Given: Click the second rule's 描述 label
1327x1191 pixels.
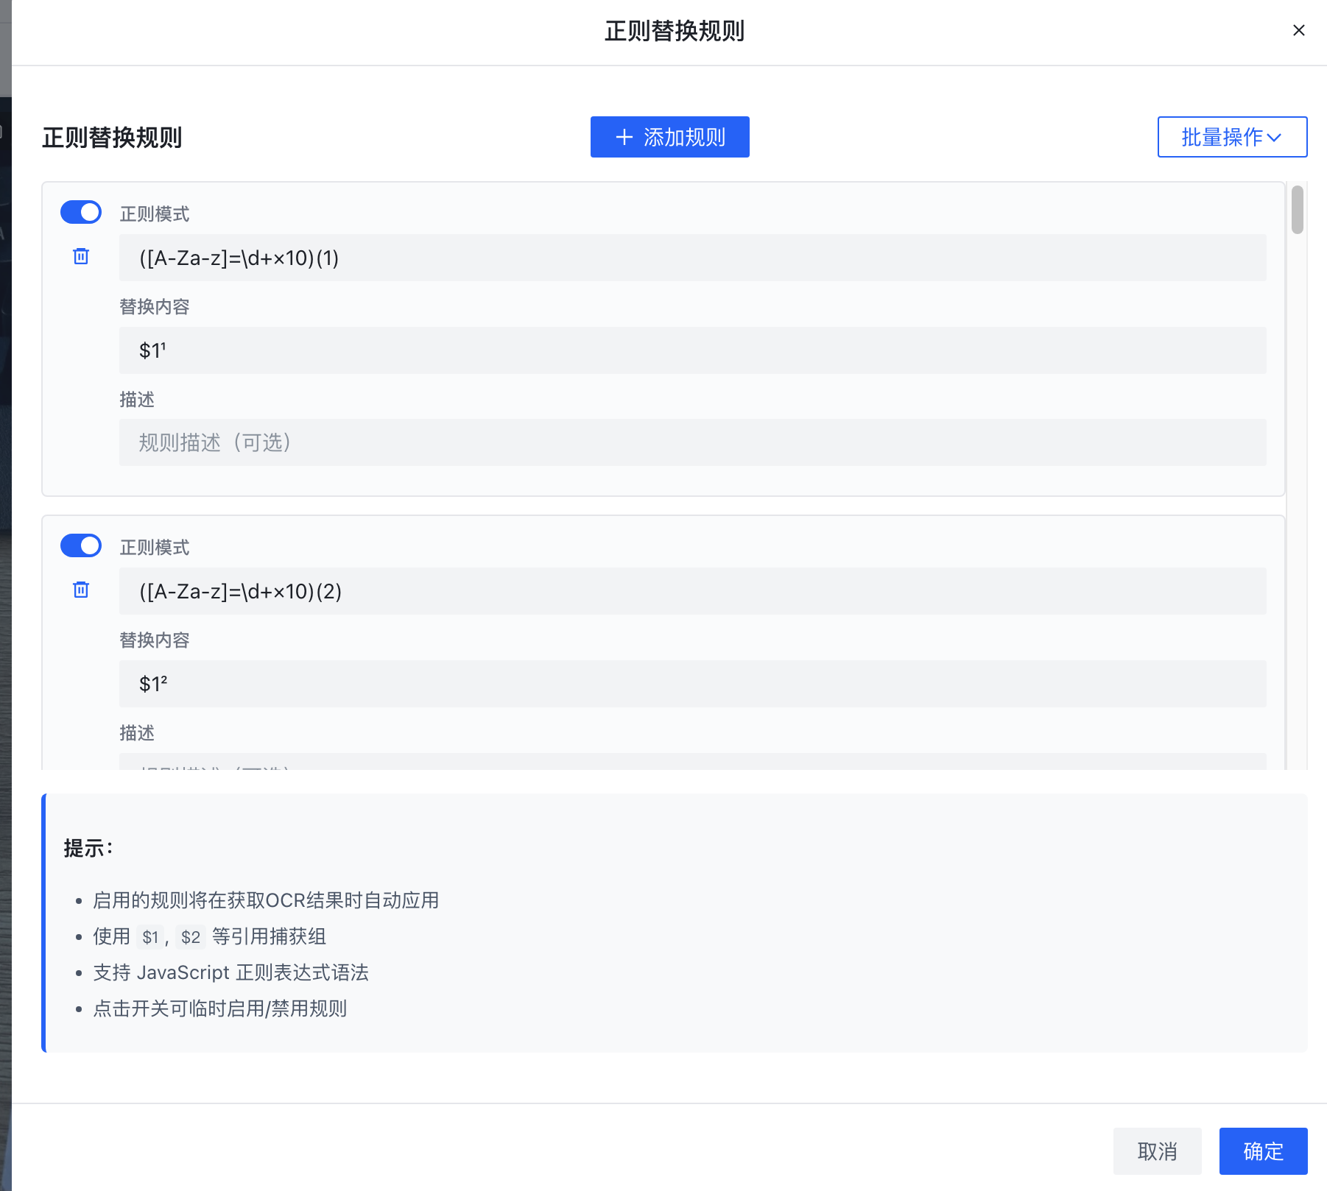Looking at the screenshot, I should click(x=137, y=733).
